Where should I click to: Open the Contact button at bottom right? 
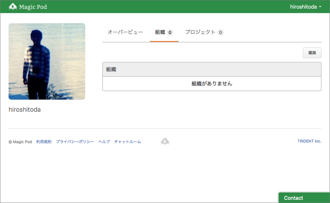293,198
